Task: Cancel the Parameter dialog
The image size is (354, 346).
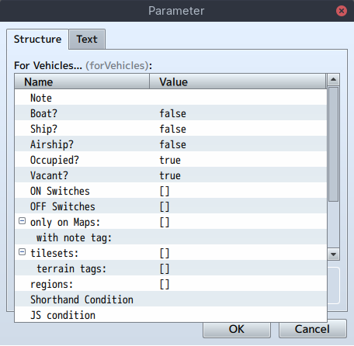Action: click(312, 330)
